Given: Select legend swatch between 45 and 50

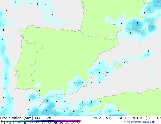Looking at the screenshot, I should tap(75, 121).
